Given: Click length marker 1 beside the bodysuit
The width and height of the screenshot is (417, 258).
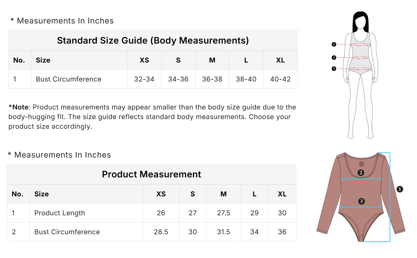Looking at the screenshot, I should click(400, 189).
